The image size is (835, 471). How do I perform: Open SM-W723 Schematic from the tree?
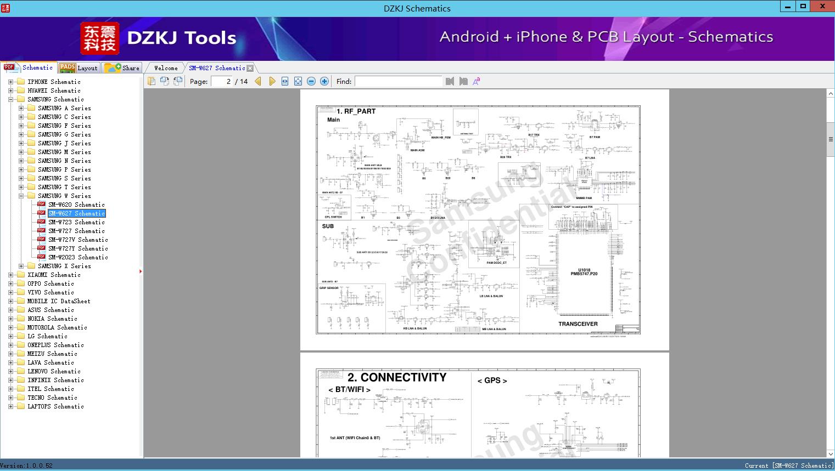pyautogui.click(x=76, y=222)
